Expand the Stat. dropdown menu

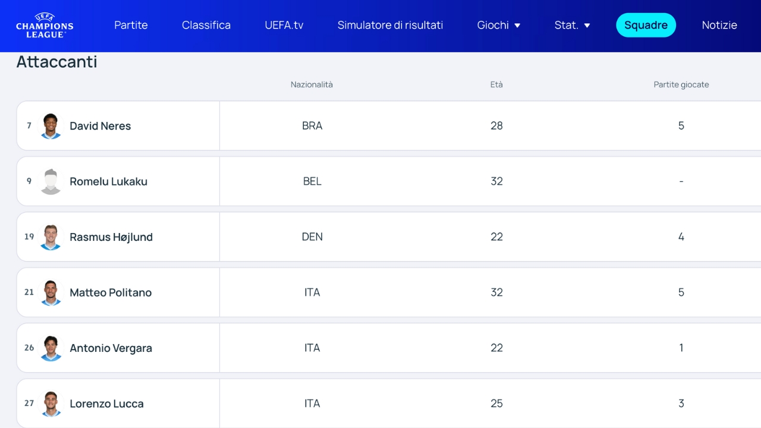(572, 25)
